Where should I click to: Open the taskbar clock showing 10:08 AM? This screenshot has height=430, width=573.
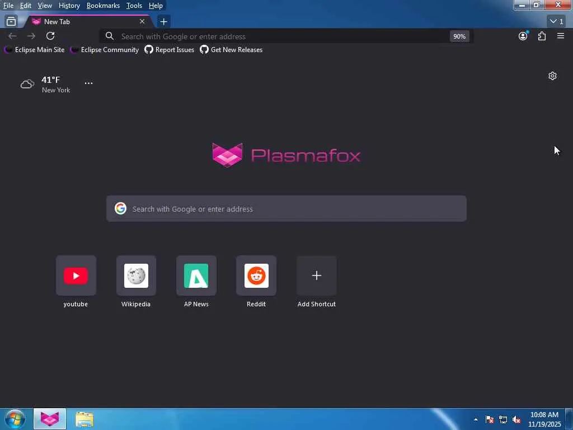pos(544,419)
